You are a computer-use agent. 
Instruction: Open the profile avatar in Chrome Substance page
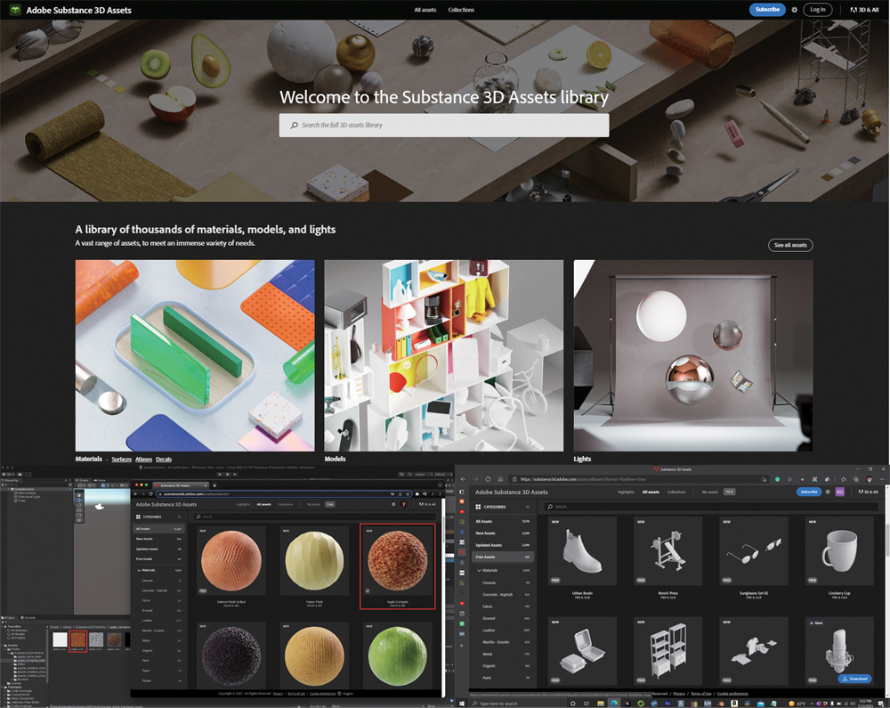tap(403, 504)
